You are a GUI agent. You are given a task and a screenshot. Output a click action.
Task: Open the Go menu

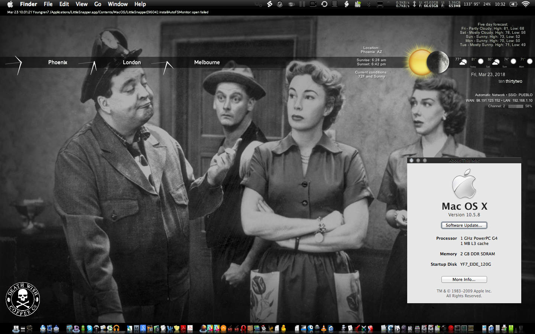click(x=98, y=4)
